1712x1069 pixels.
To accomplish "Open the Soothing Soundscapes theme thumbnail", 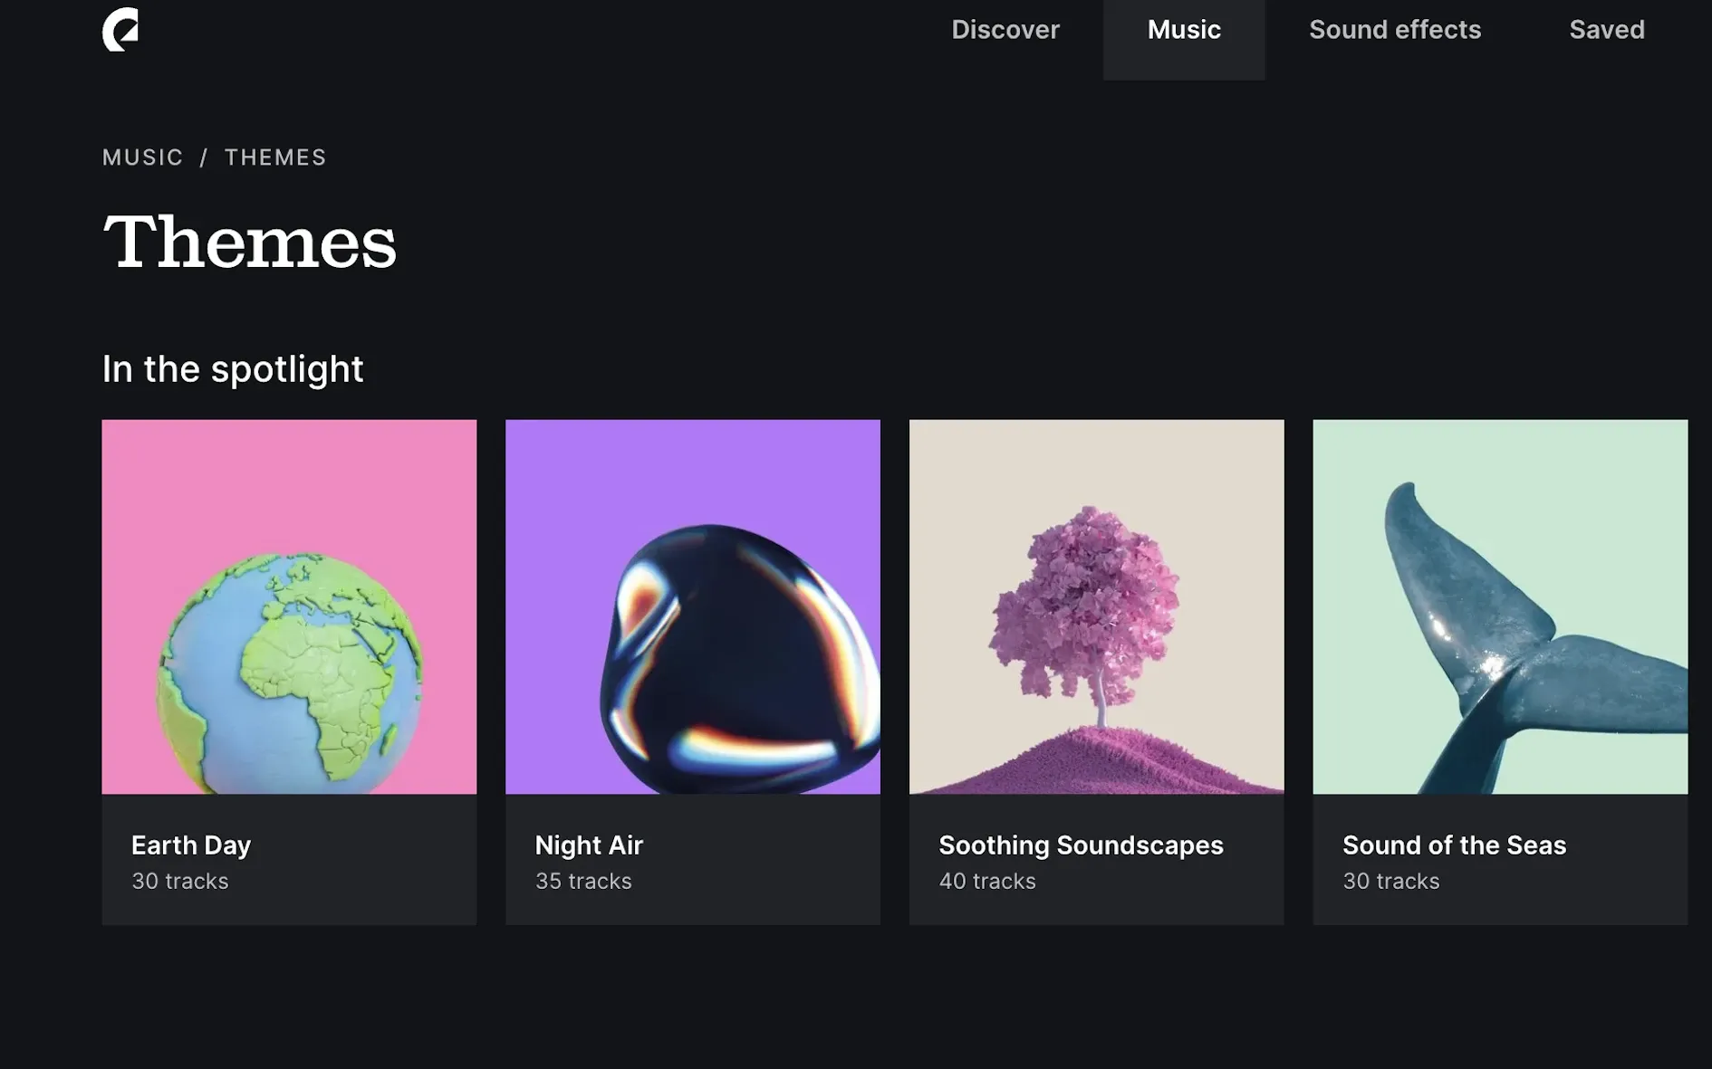I will [1095, 605].
